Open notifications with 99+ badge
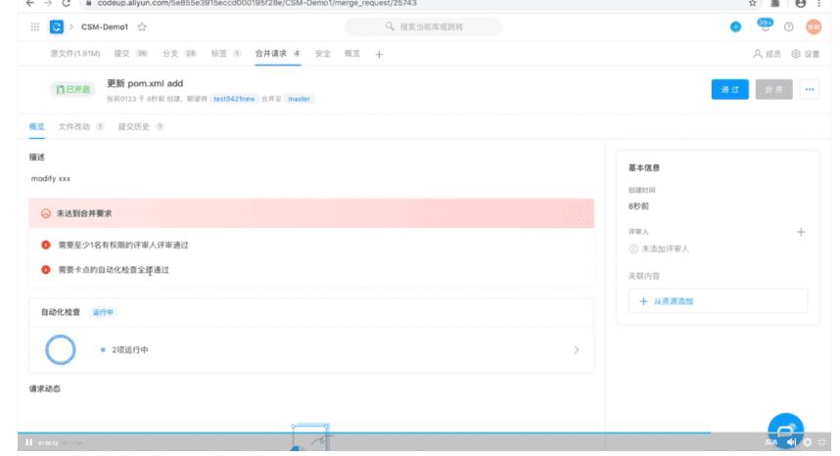Viewport: 840px width, 456px height. point(765,25)
